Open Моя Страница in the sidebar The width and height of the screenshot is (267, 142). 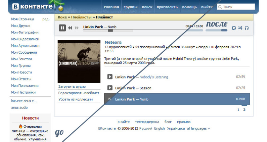click(x=22, y=19)
